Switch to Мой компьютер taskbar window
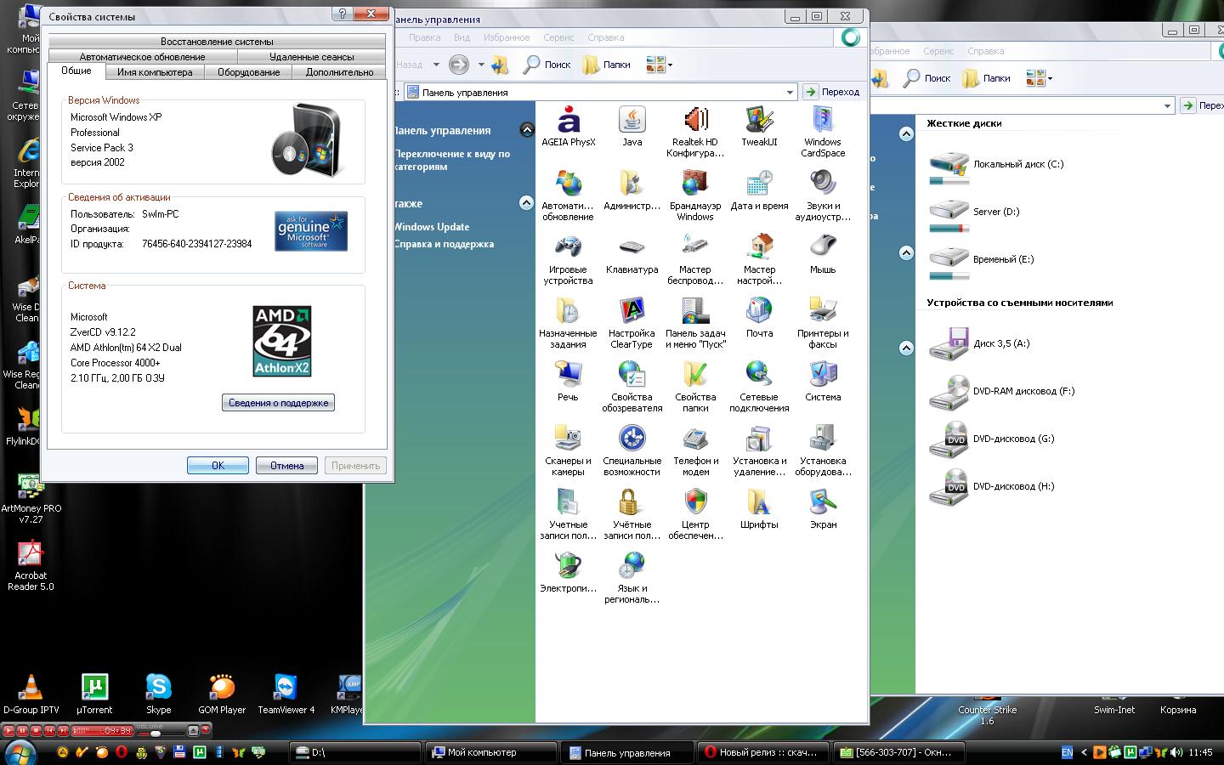The width and height of the screenshot is (1224, 765). [x=490, y=752]
